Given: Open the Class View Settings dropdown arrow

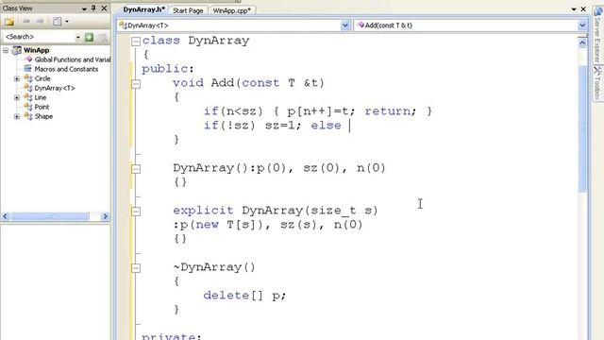Looking at the screenshot, I should 67,22.
